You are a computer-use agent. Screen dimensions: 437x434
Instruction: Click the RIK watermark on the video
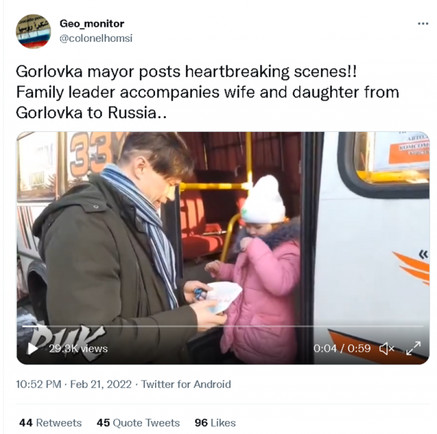coord(67,342)
